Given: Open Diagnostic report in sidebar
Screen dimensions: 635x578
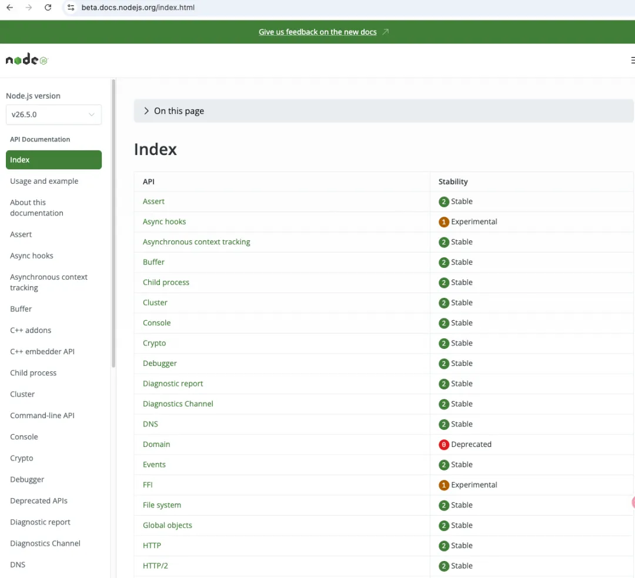Looking at the screenshot, I should 40,522.
